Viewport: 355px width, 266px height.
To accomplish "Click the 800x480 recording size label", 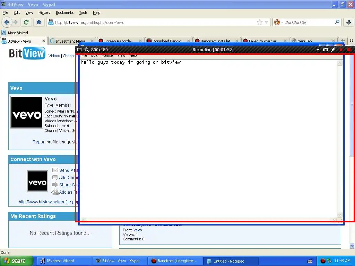I will pos(99,50).
